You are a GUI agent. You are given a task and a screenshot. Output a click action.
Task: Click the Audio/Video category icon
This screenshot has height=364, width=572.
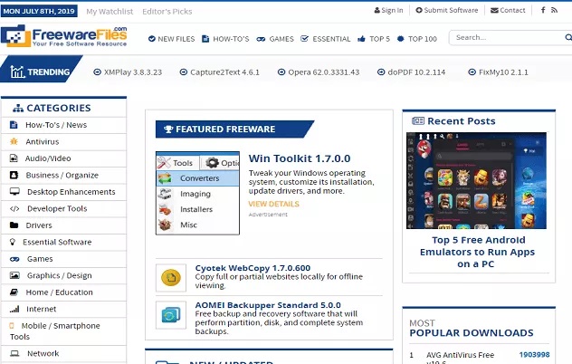pyautogui.click(x=14, y=158)
